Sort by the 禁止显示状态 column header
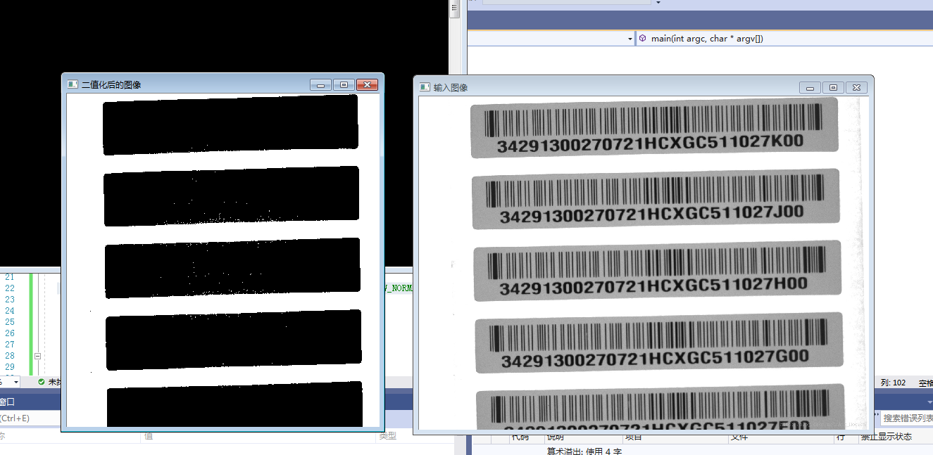 click(x=886, y=437)
